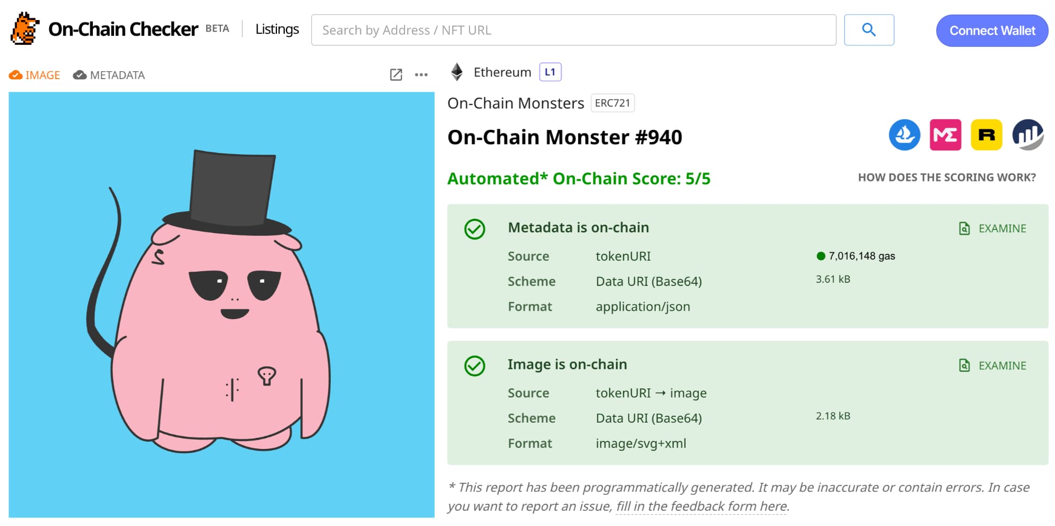Focus the Search by Address / NFT URL field
The image size is (1055, 526).
[x=573, y=30]
